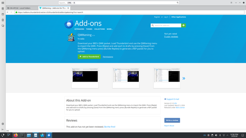Open the EXTENSIONS section
Viewport: 246px width, 138px height.
pos(79,29)
